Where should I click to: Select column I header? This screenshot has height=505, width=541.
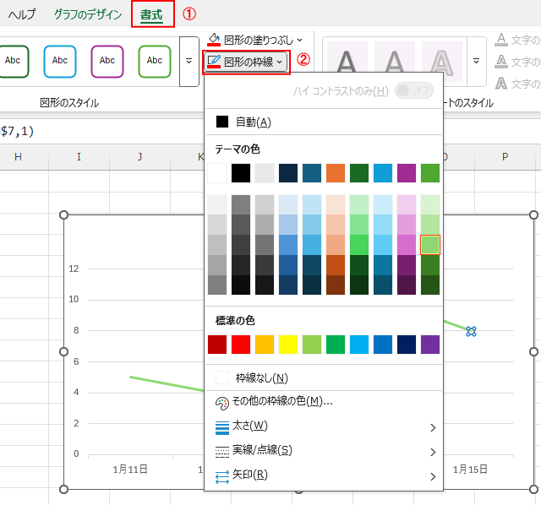pos(79,157)
